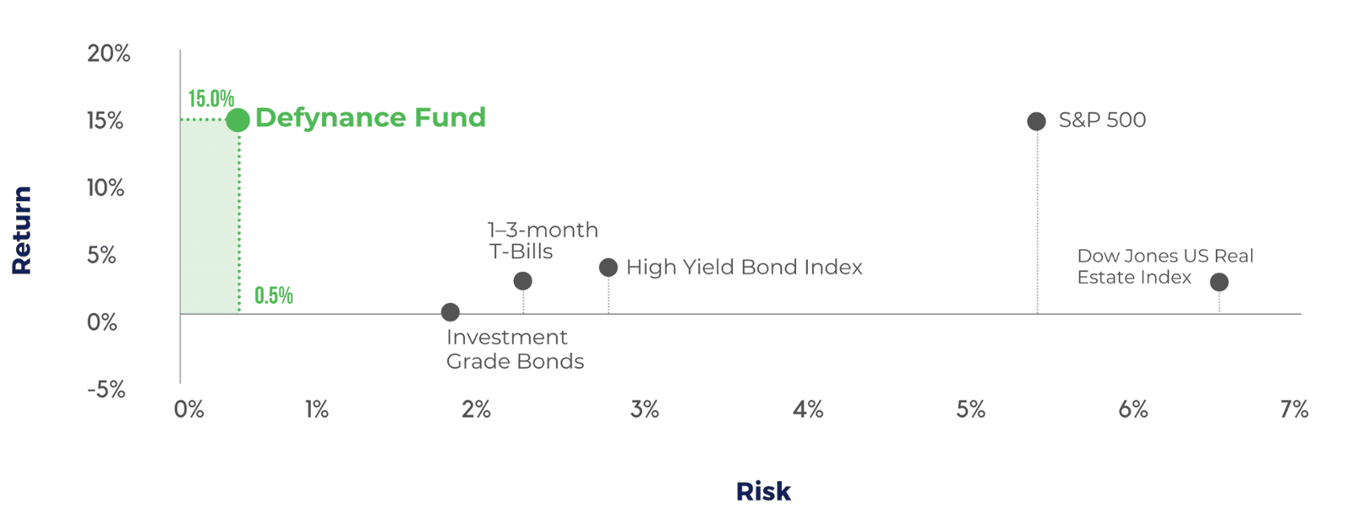The image size is (1348, 530).
Task: Click the Investment Grade Bonds label text
Action: [515, 349]
